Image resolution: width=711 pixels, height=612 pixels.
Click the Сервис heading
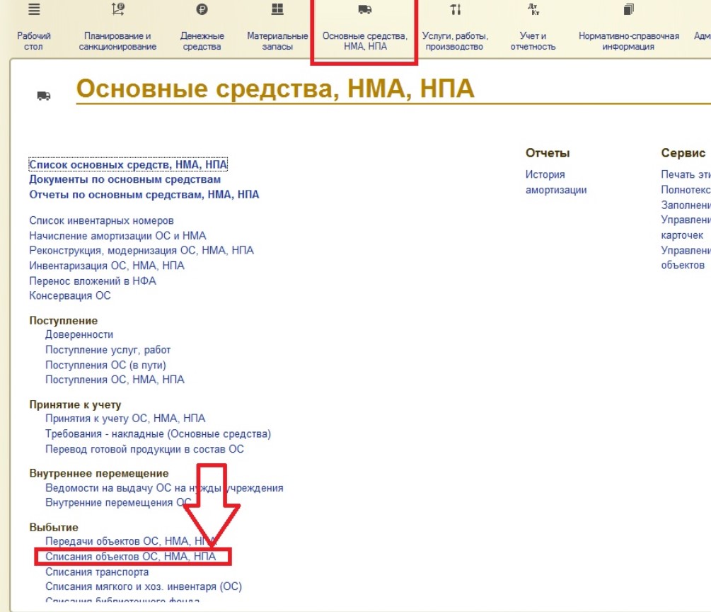click(x=683, y=153)
